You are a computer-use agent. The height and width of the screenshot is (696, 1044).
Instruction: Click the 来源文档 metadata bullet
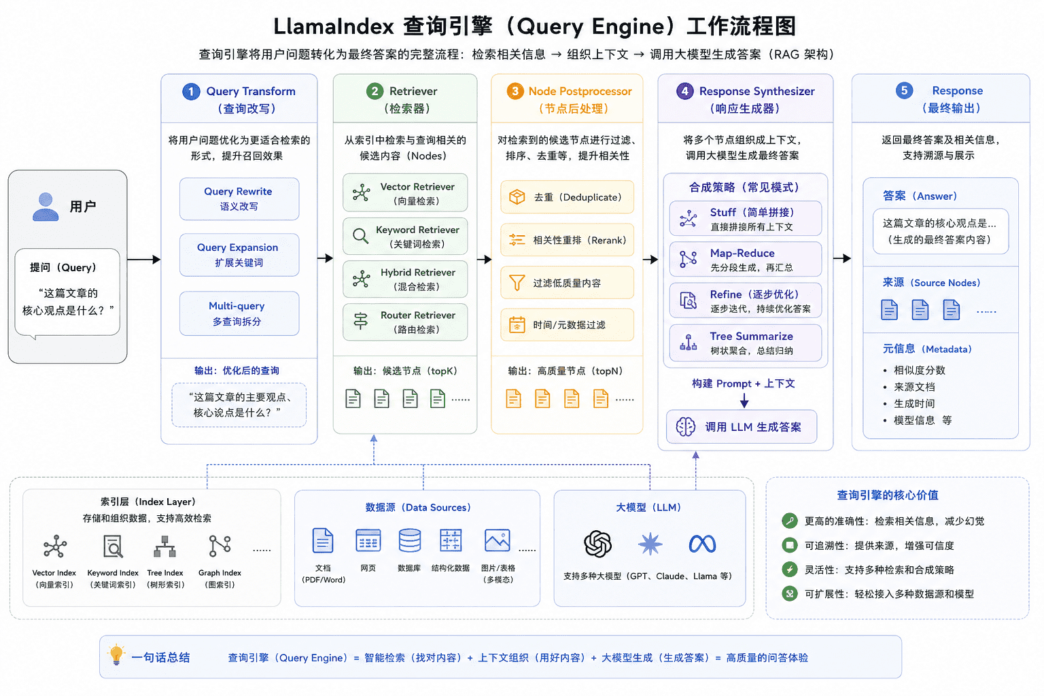pyautogui.click(x=914, y=387)
